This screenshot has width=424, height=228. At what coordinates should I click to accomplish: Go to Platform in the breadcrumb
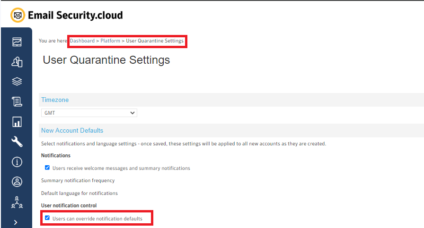tap(110, 41)
